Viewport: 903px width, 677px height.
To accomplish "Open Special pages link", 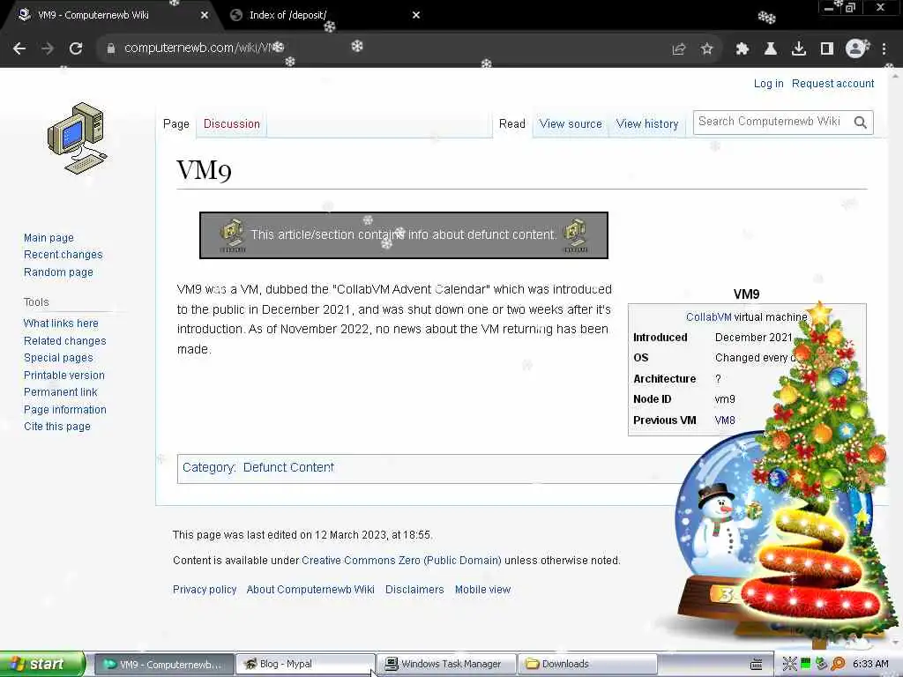I will coord(58,358).
